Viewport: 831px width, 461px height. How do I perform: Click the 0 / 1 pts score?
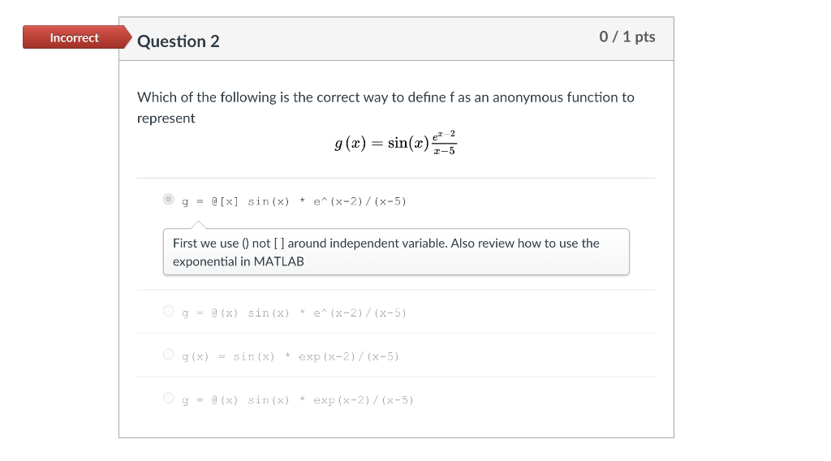(626, 37)
